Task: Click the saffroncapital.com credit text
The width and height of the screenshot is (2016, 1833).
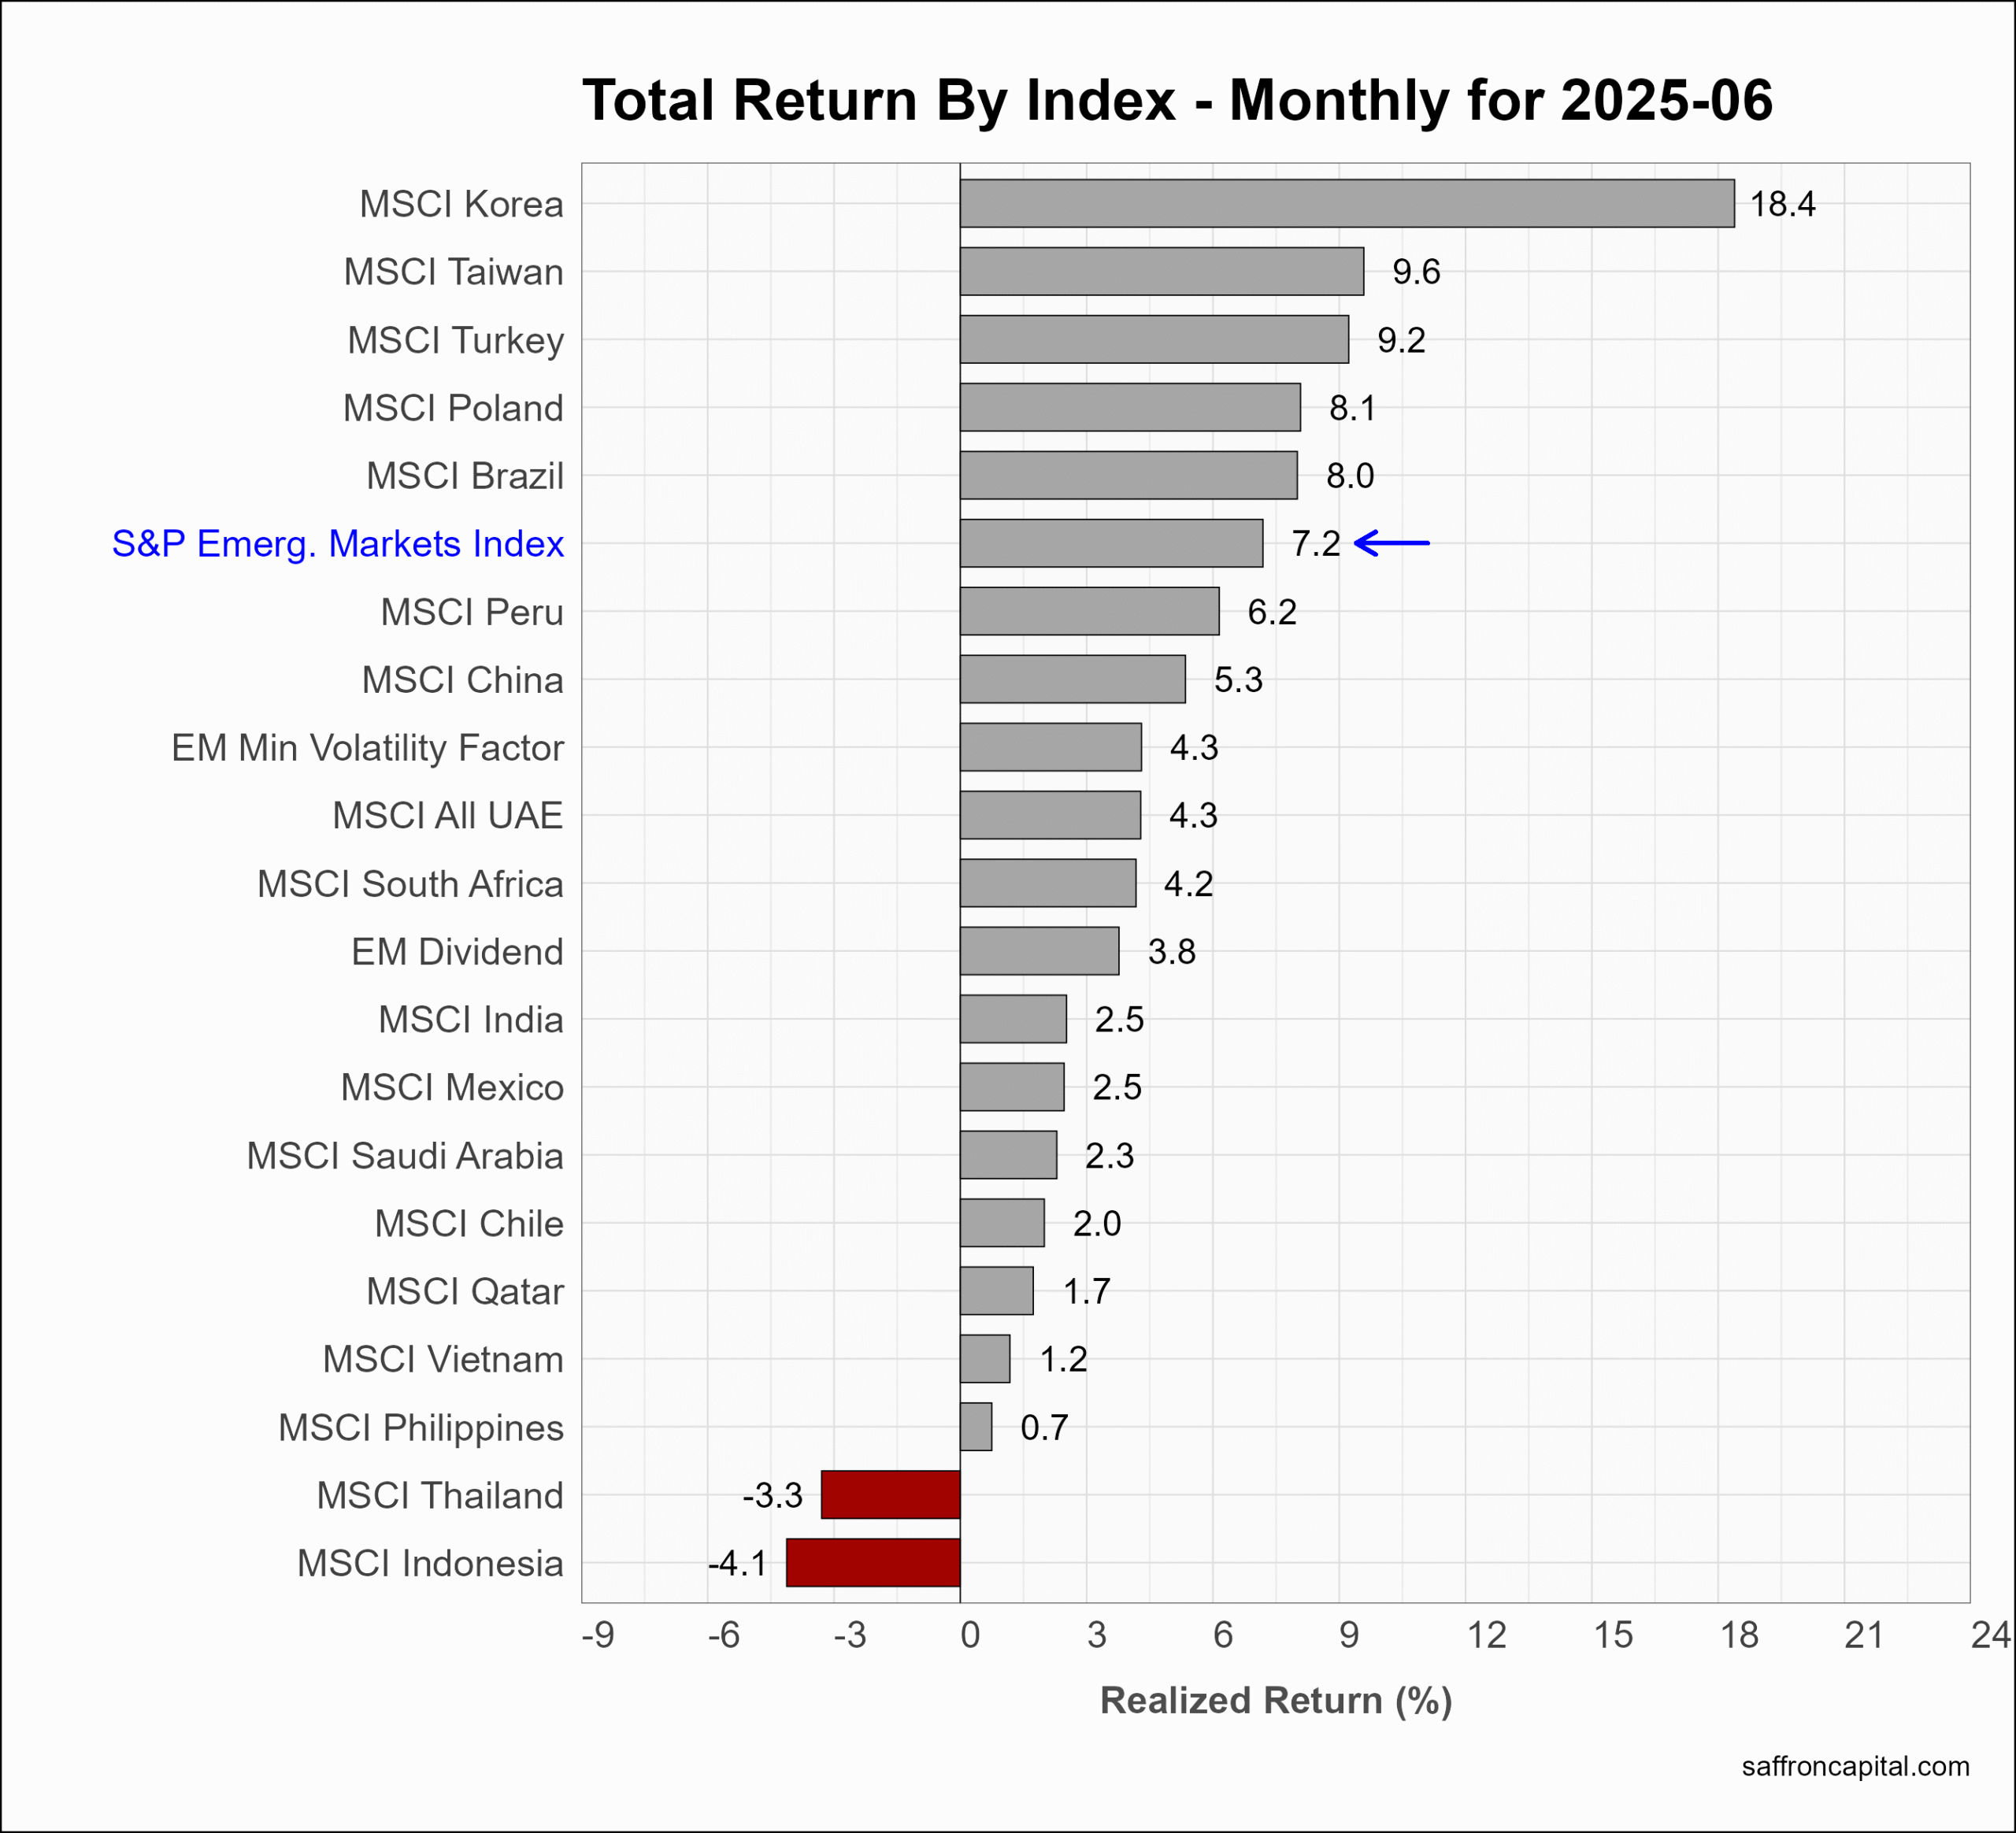Action: pyautogui.click(x=1856, y=1767)
